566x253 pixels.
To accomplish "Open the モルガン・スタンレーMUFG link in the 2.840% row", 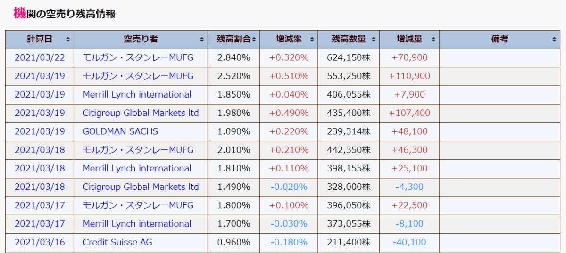I will (x=138, y=57).
